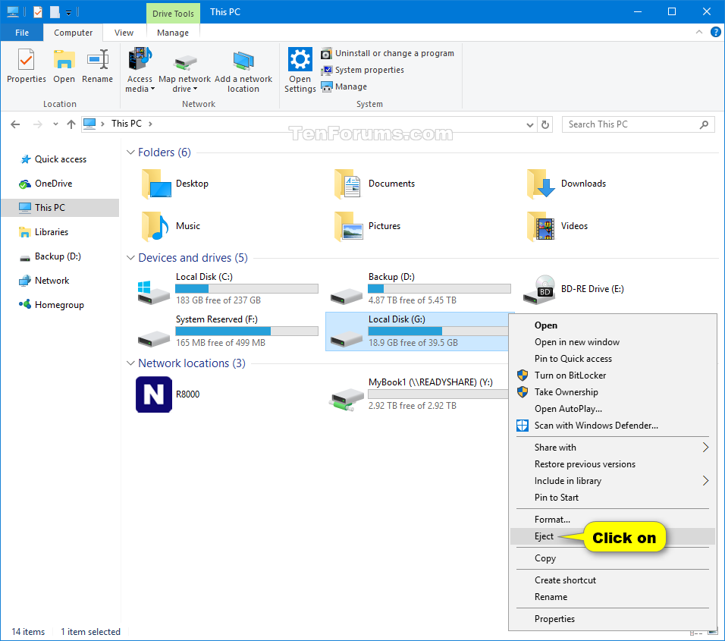Collapse the Devices and drives group
The image size is (725, 641).
point(130,258)
